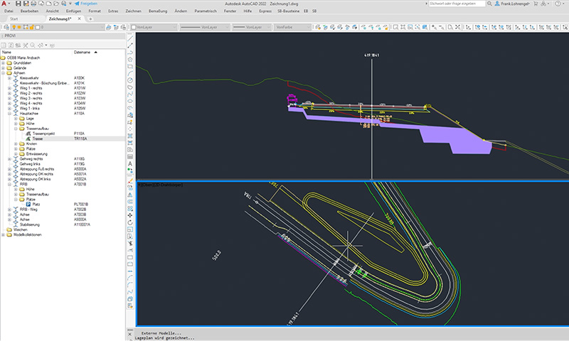The width and height of the screenshot is (569, 341).
Task: Click the blue Platz item icon in the tree
Action: click(28, 205)
